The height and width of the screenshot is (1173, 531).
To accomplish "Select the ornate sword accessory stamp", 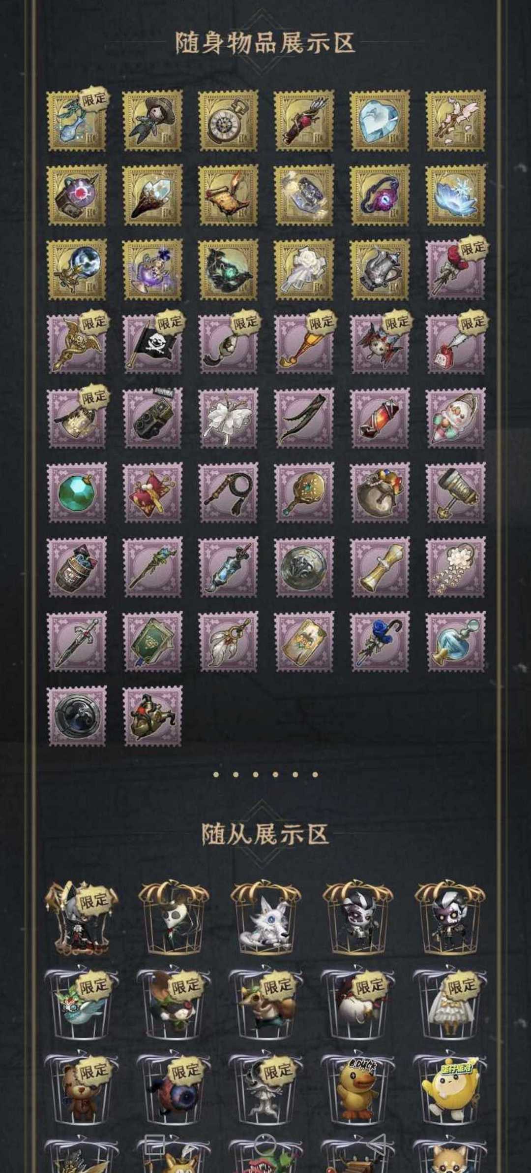I will (77, 642).
